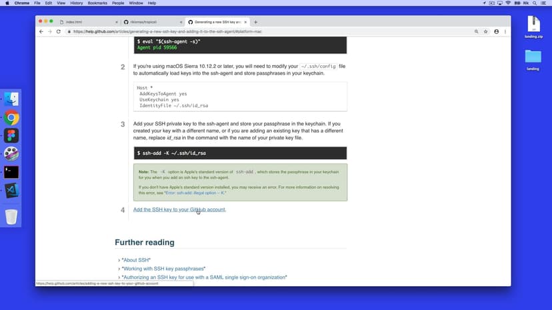
Task: Switch to the rikiomez/tropicali tab
Action: 150,22
